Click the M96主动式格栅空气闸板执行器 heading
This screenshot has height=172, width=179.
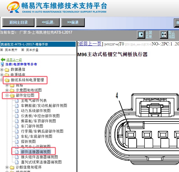112,54
